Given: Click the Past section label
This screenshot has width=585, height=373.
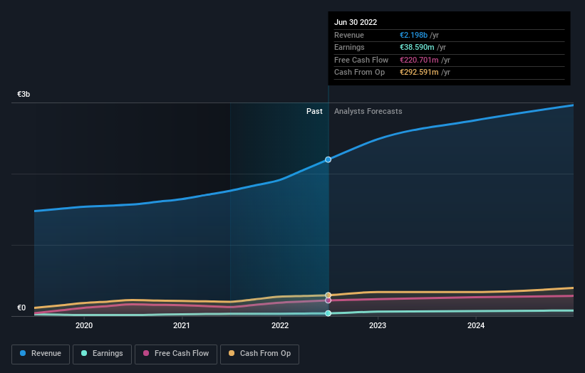Looking at the screenshot, I should click(314, 111).
